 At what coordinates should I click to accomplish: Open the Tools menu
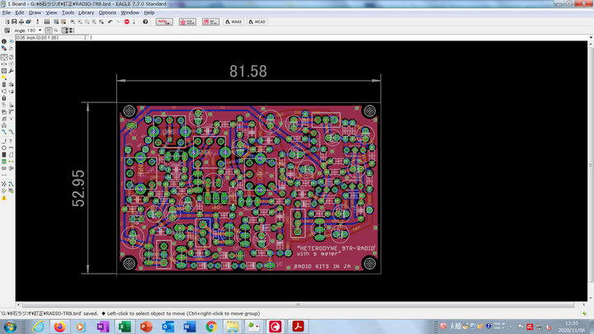68,13
